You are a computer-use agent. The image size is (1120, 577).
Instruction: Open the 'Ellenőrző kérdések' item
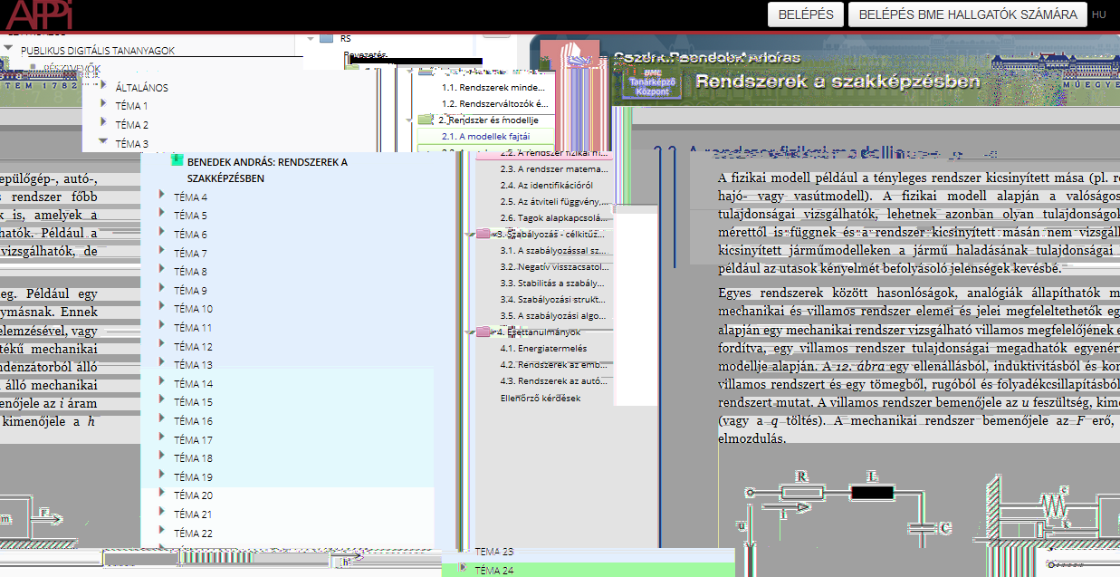click(x=541, y=397)
